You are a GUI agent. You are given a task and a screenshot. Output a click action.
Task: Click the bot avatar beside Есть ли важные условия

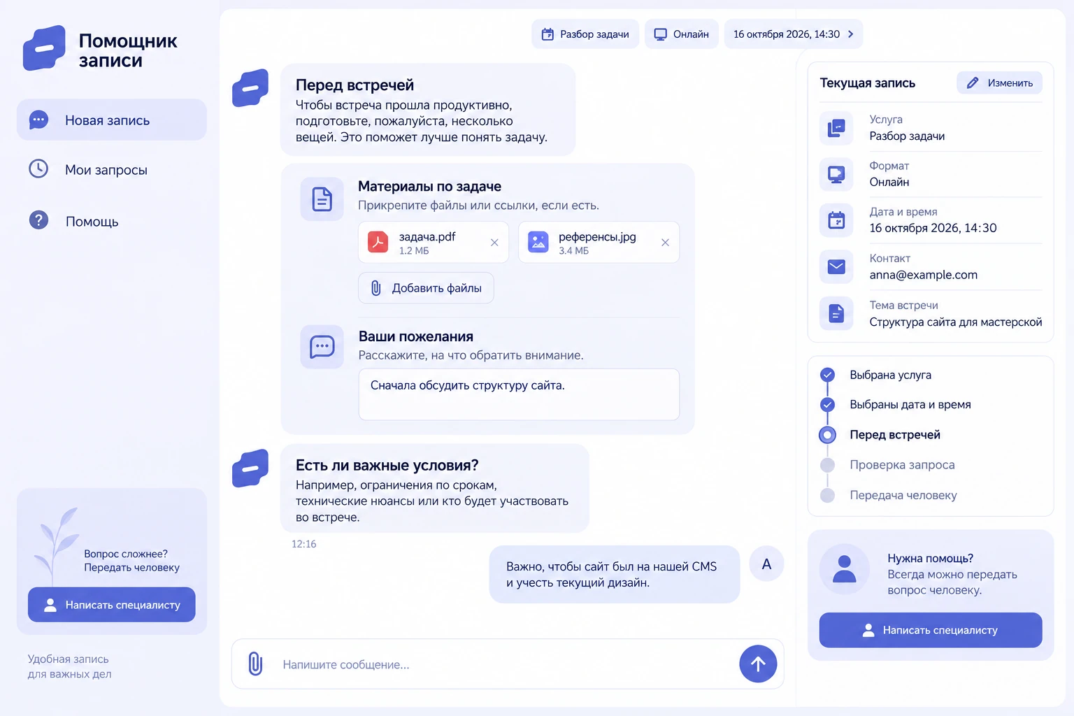pos(250,468)
